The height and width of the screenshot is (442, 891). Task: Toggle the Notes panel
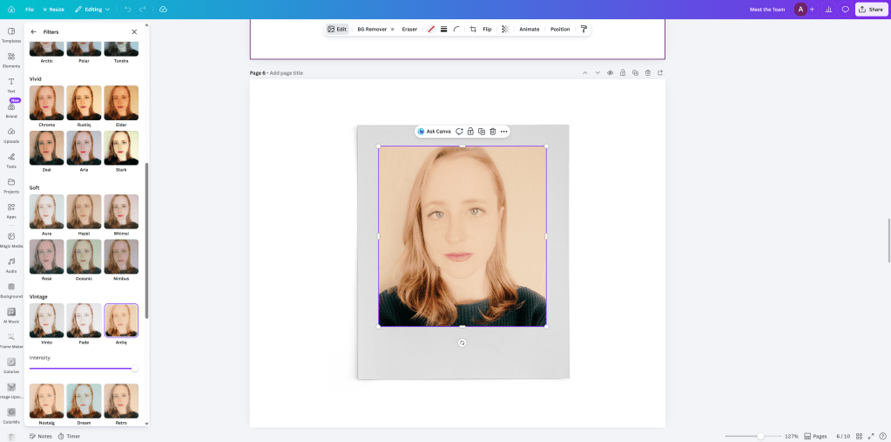click(39, 436)
